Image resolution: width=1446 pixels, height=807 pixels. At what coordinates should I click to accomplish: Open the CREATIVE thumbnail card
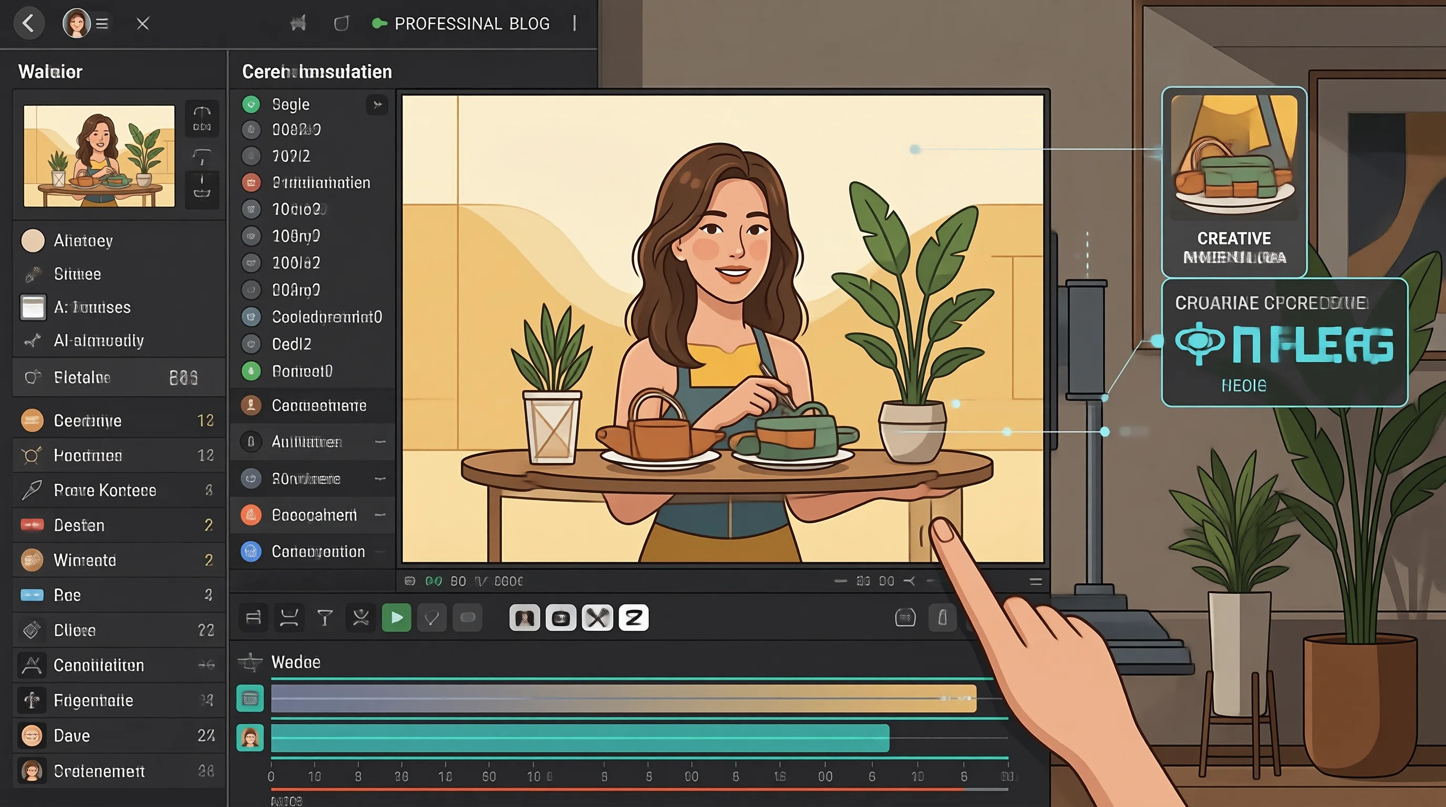(1234, 181)
